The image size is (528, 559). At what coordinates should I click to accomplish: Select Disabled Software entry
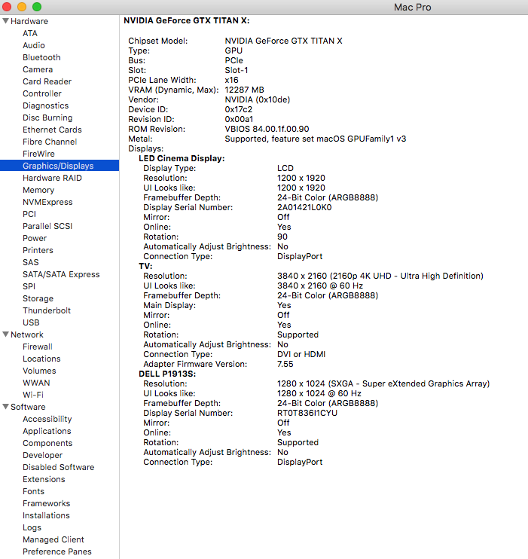tap(59, 467)
